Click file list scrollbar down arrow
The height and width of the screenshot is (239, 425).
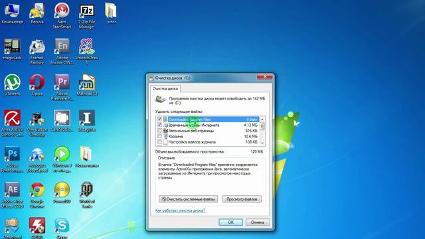tap(262, 143)
